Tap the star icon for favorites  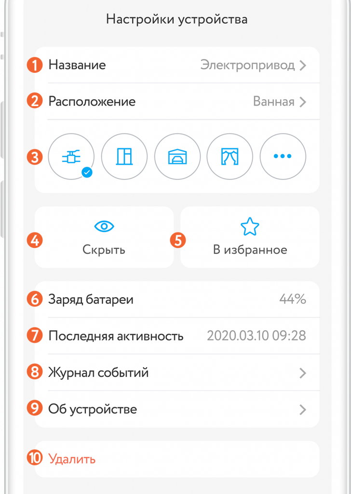[250, 226]
